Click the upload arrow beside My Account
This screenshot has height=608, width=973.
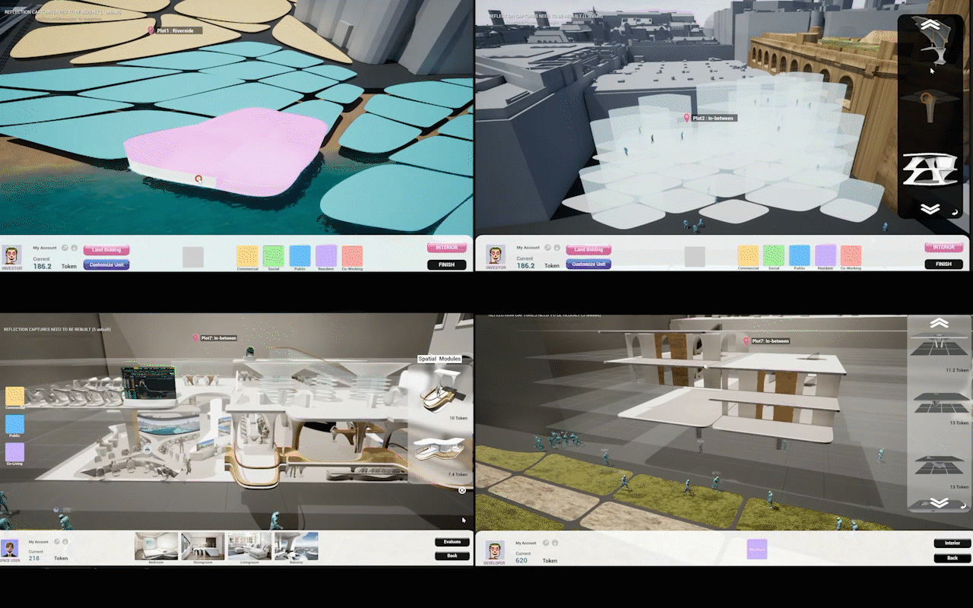point(65,248)
